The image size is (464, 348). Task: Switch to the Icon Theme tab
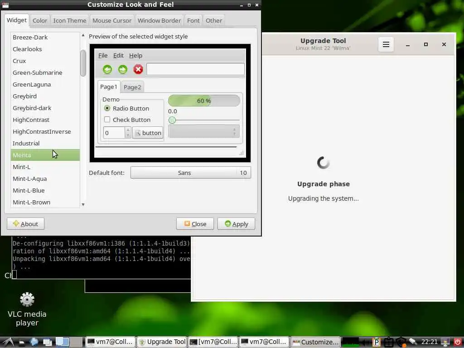[x=69, y=21]
